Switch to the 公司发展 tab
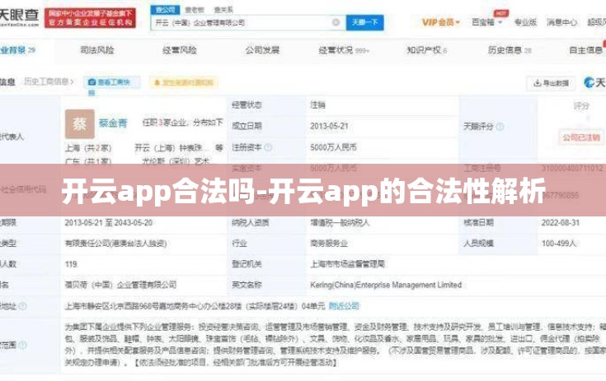This screenshot has width=606, height=381. click(x=262, y=50)
